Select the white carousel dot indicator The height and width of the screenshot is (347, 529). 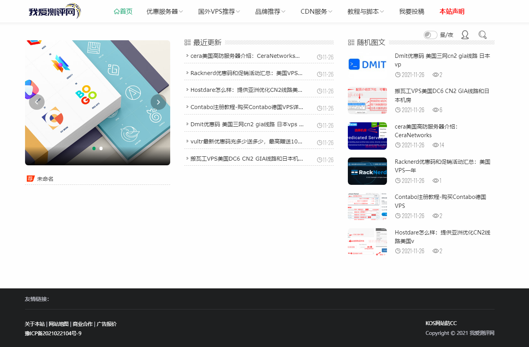click(x=101, y=148)
